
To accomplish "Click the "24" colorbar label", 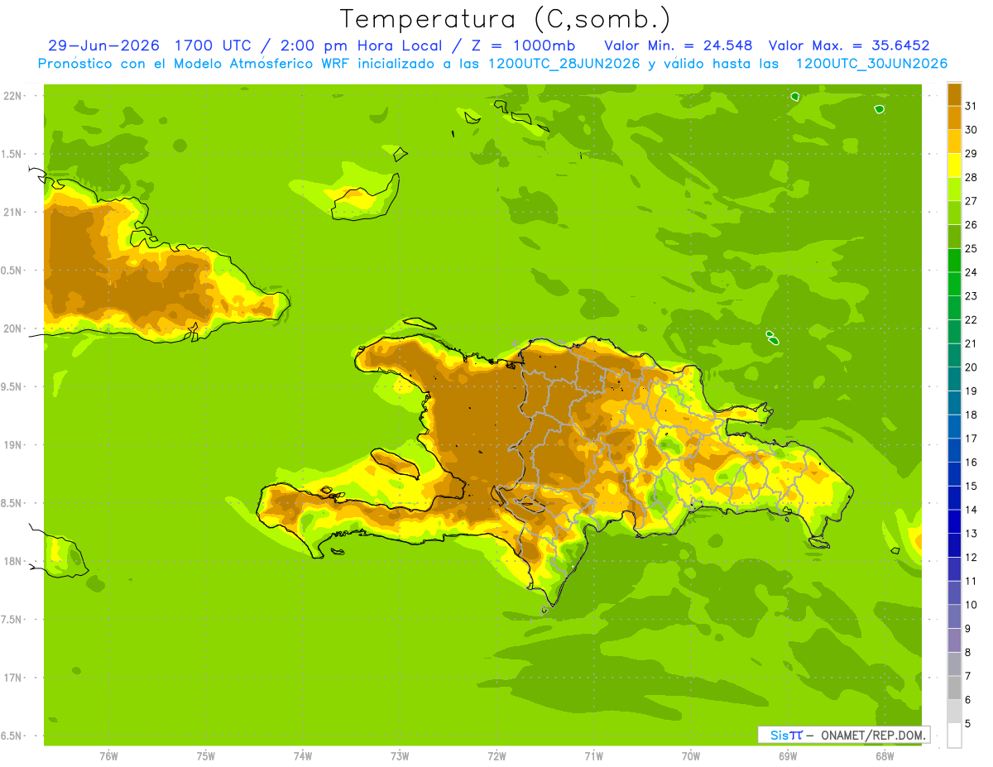I will [971, 272].
